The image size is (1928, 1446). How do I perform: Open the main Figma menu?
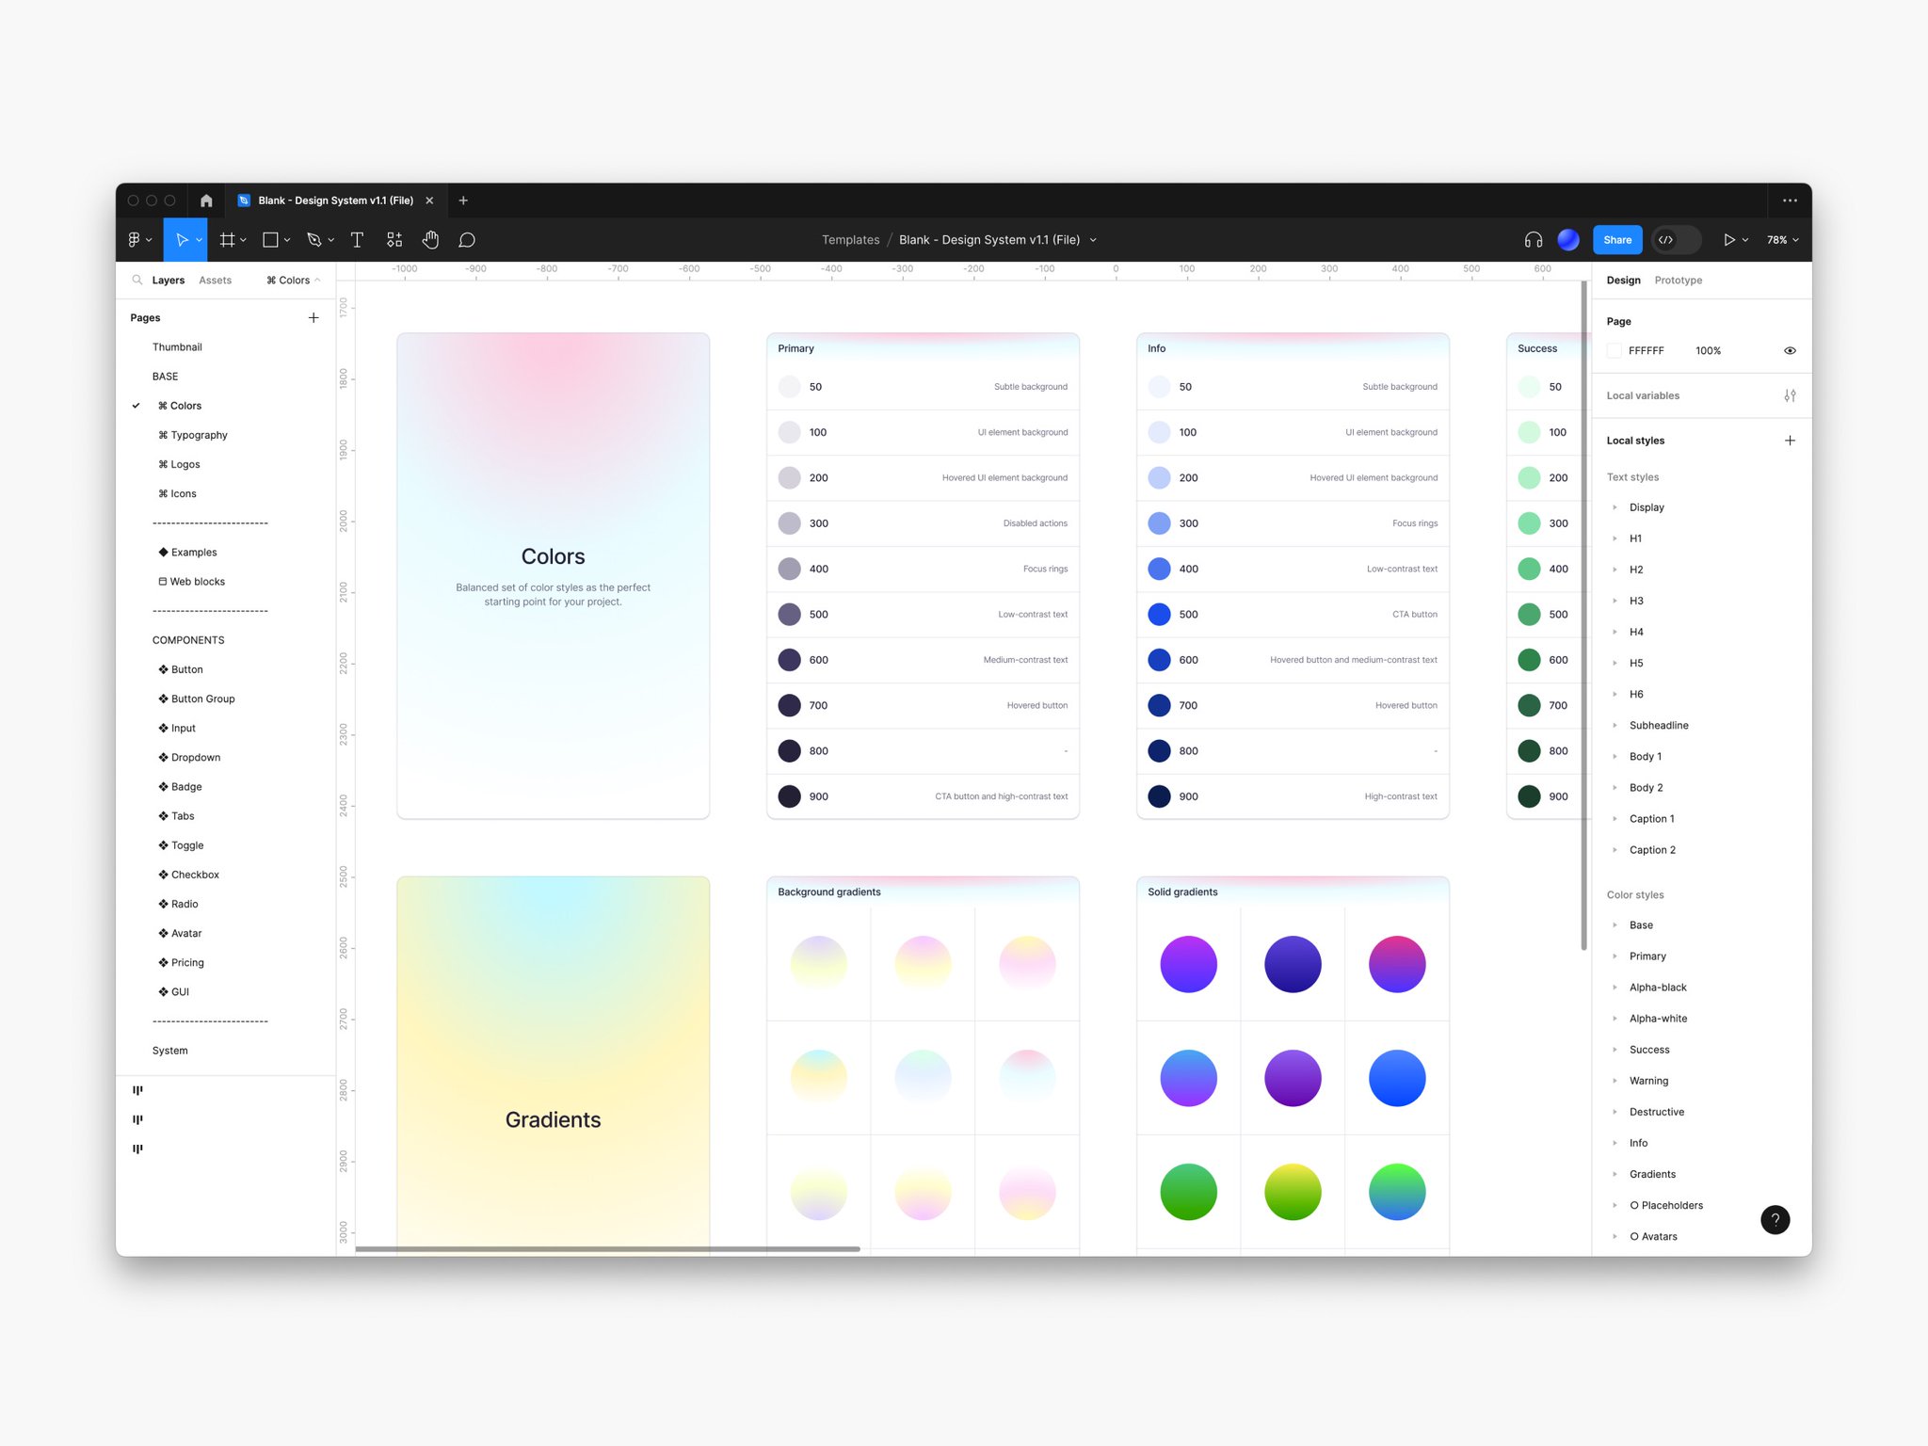(135, 240)
